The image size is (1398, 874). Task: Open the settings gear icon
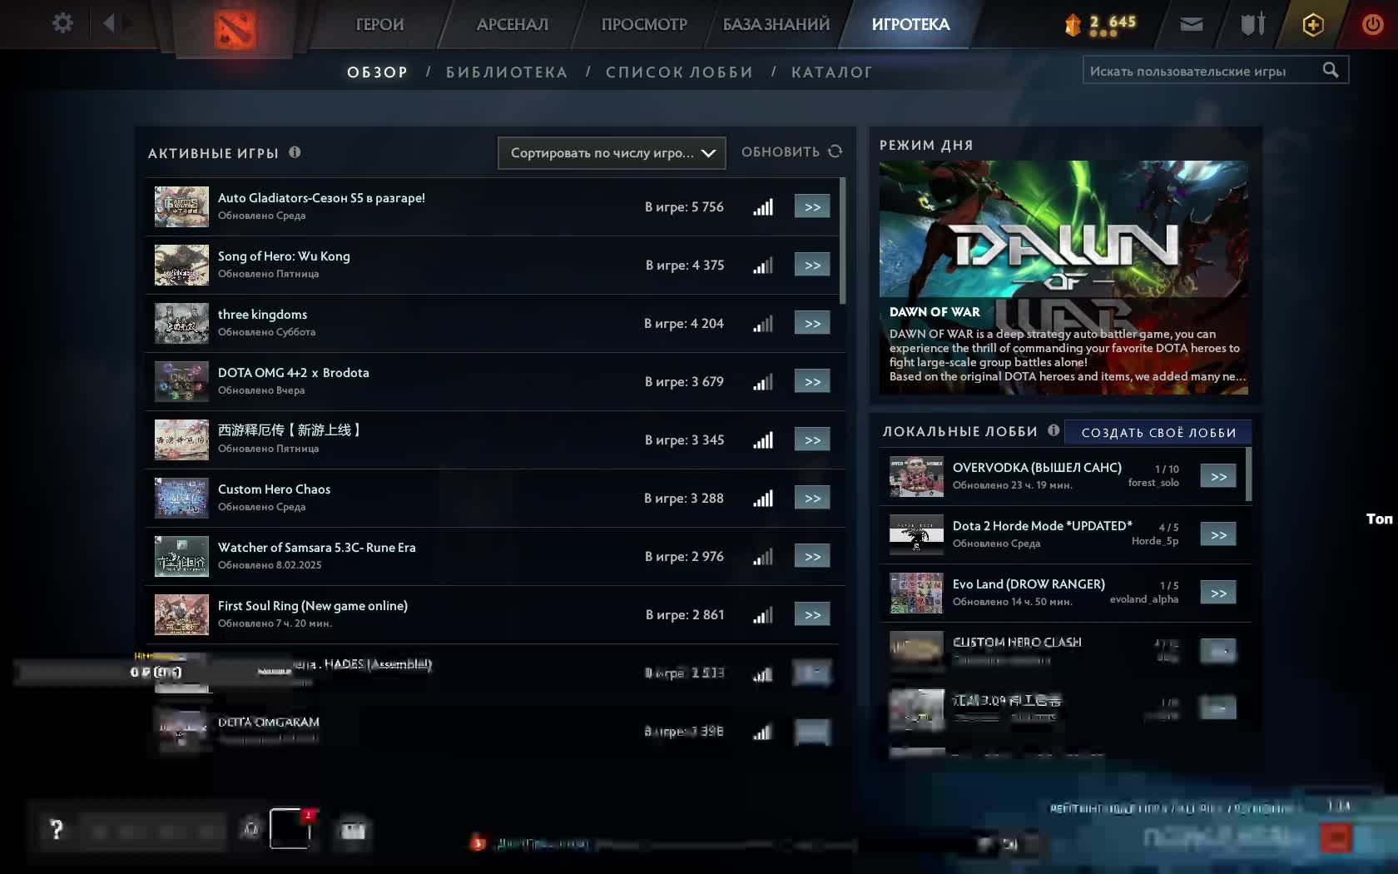coord(62,23)
